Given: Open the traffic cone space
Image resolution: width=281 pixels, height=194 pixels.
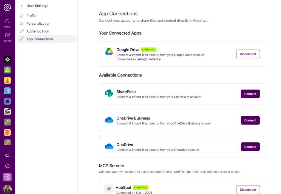Looking at the screenshot, I should (7, 81).
